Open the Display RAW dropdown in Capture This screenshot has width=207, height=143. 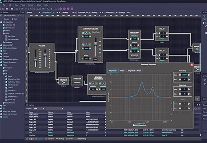point(39,108)
